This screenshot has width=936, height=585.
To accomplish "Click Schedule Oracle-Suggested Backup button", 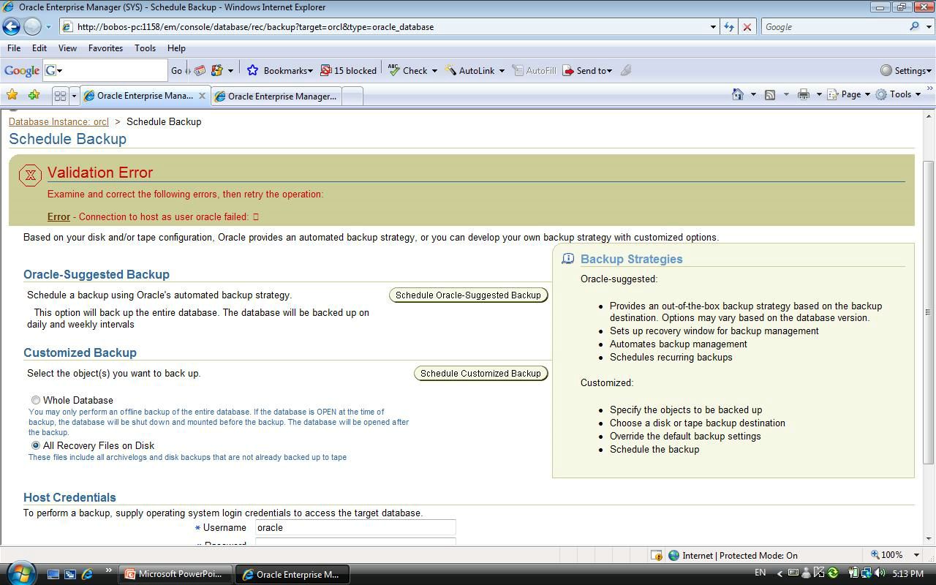I will [468, 295].
